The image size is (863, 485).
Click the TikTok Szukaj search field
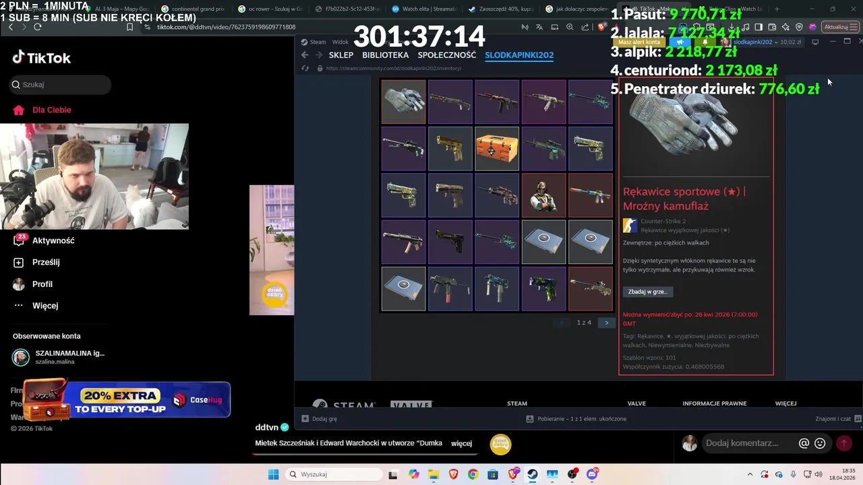59,85
